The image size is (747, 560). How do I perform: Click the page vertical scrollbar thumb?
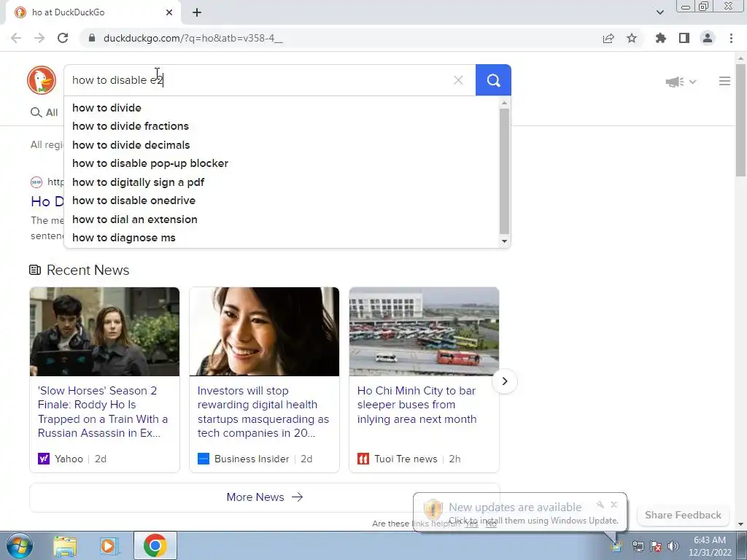(x=741, y=120)
